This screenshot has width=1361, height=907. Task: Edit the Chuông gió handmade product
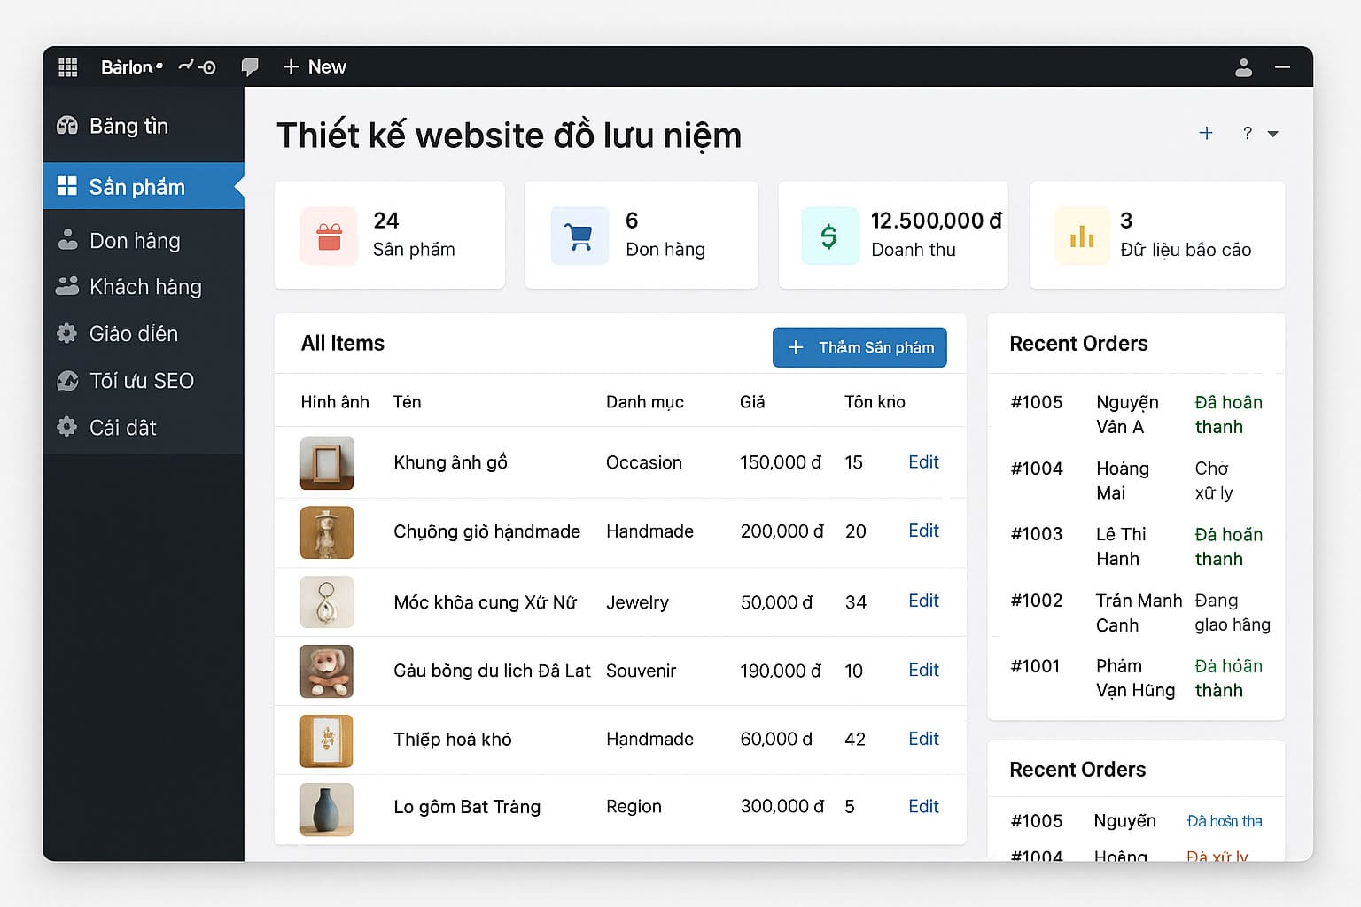tap(923, 531)
